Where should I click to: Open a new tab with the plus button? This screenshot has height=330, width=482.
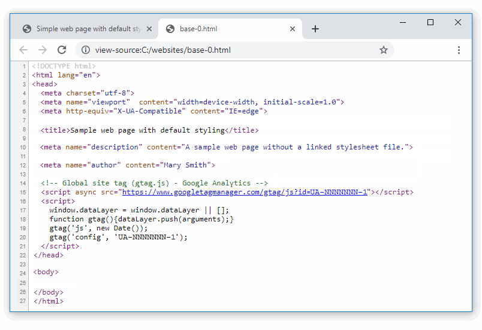[315, 29]
